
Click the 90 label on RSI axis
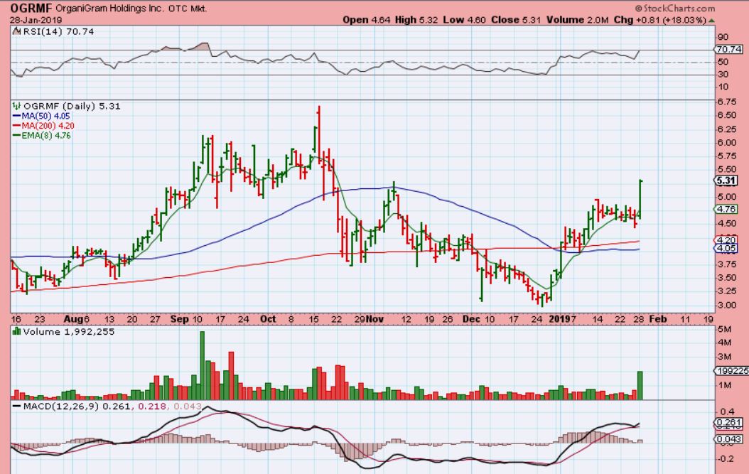pos(723,37)
